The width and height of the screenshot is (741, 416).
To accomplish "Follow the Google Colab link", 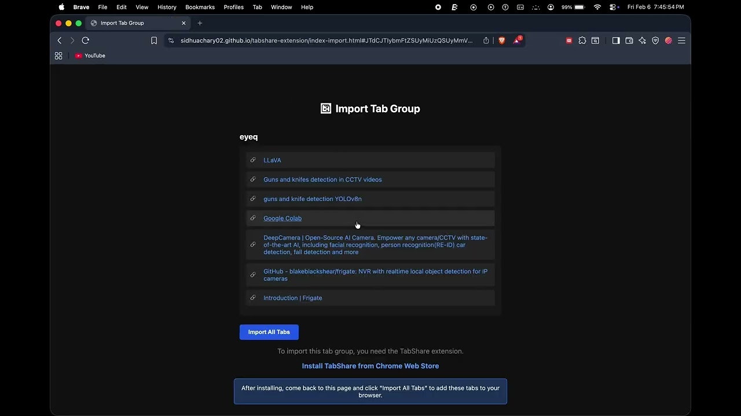I will point(282,218).
